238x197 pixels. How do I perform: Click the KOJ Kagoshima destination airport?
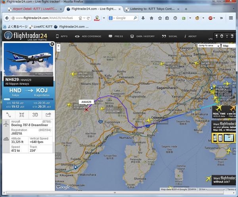coord(42,92)
